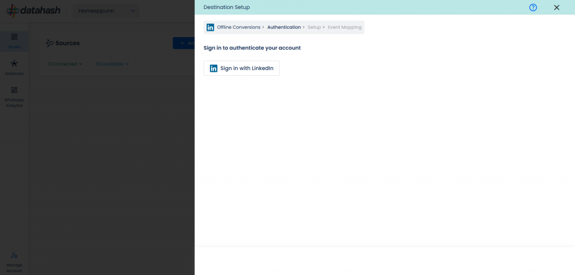Open the help question mark icon

533,7
